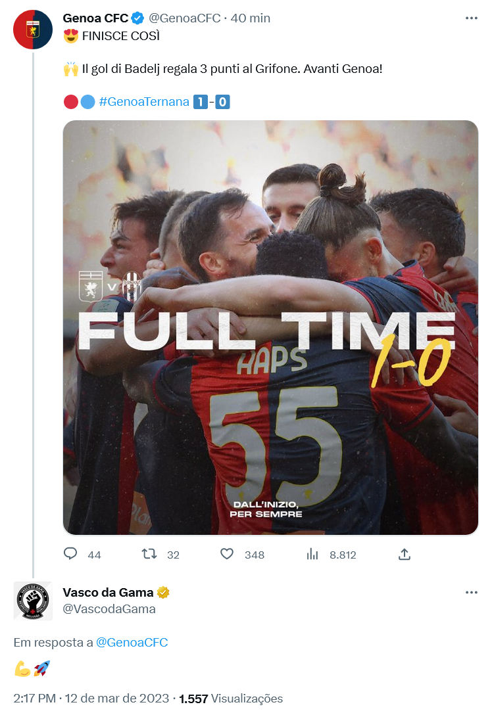Open the Genoa CFC display name
The image size is (492, 713).
point(95,18)
